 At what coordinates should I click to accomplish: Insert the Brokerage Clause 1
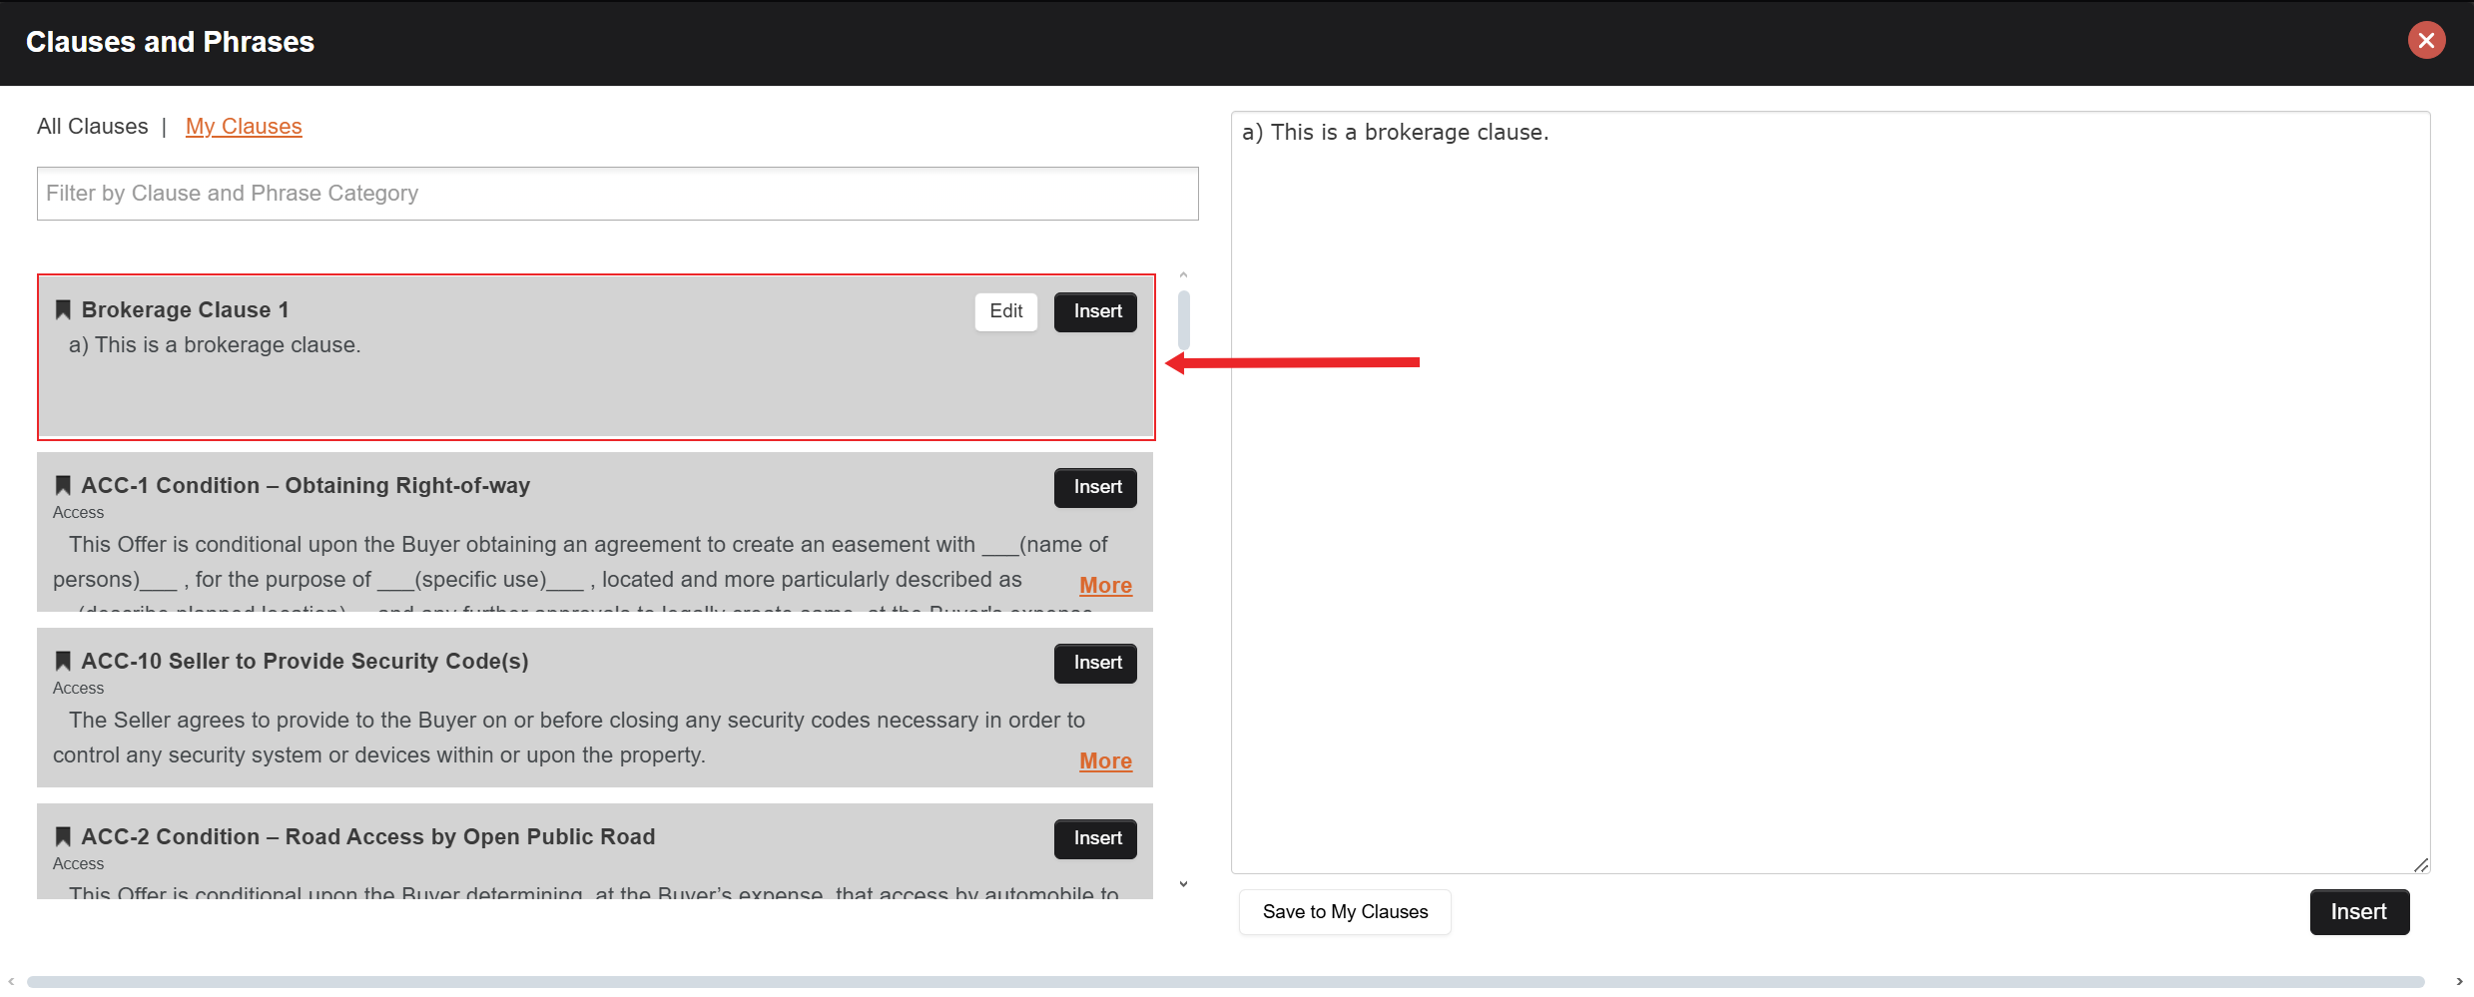(x=1095, y=311)
